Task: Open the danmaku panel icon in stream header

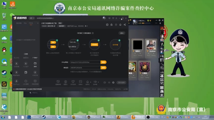Action: (x=107, y=25)
